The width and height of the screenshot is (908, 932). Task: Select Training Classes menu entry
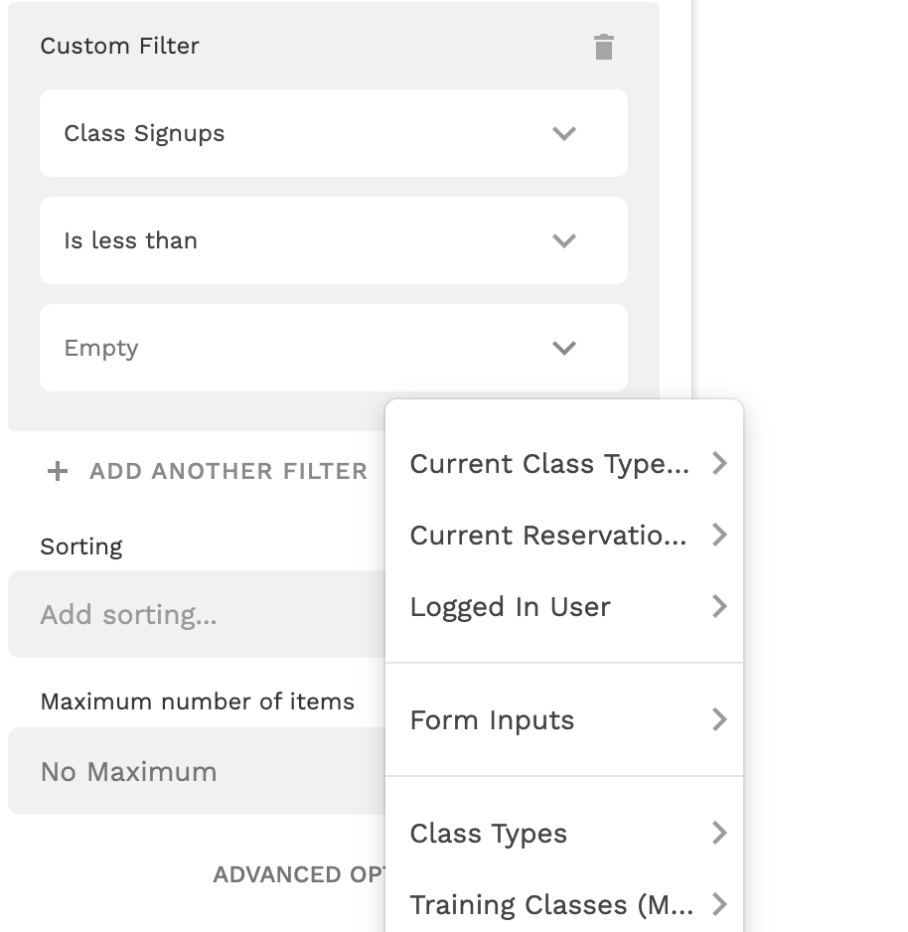point(551,905)
